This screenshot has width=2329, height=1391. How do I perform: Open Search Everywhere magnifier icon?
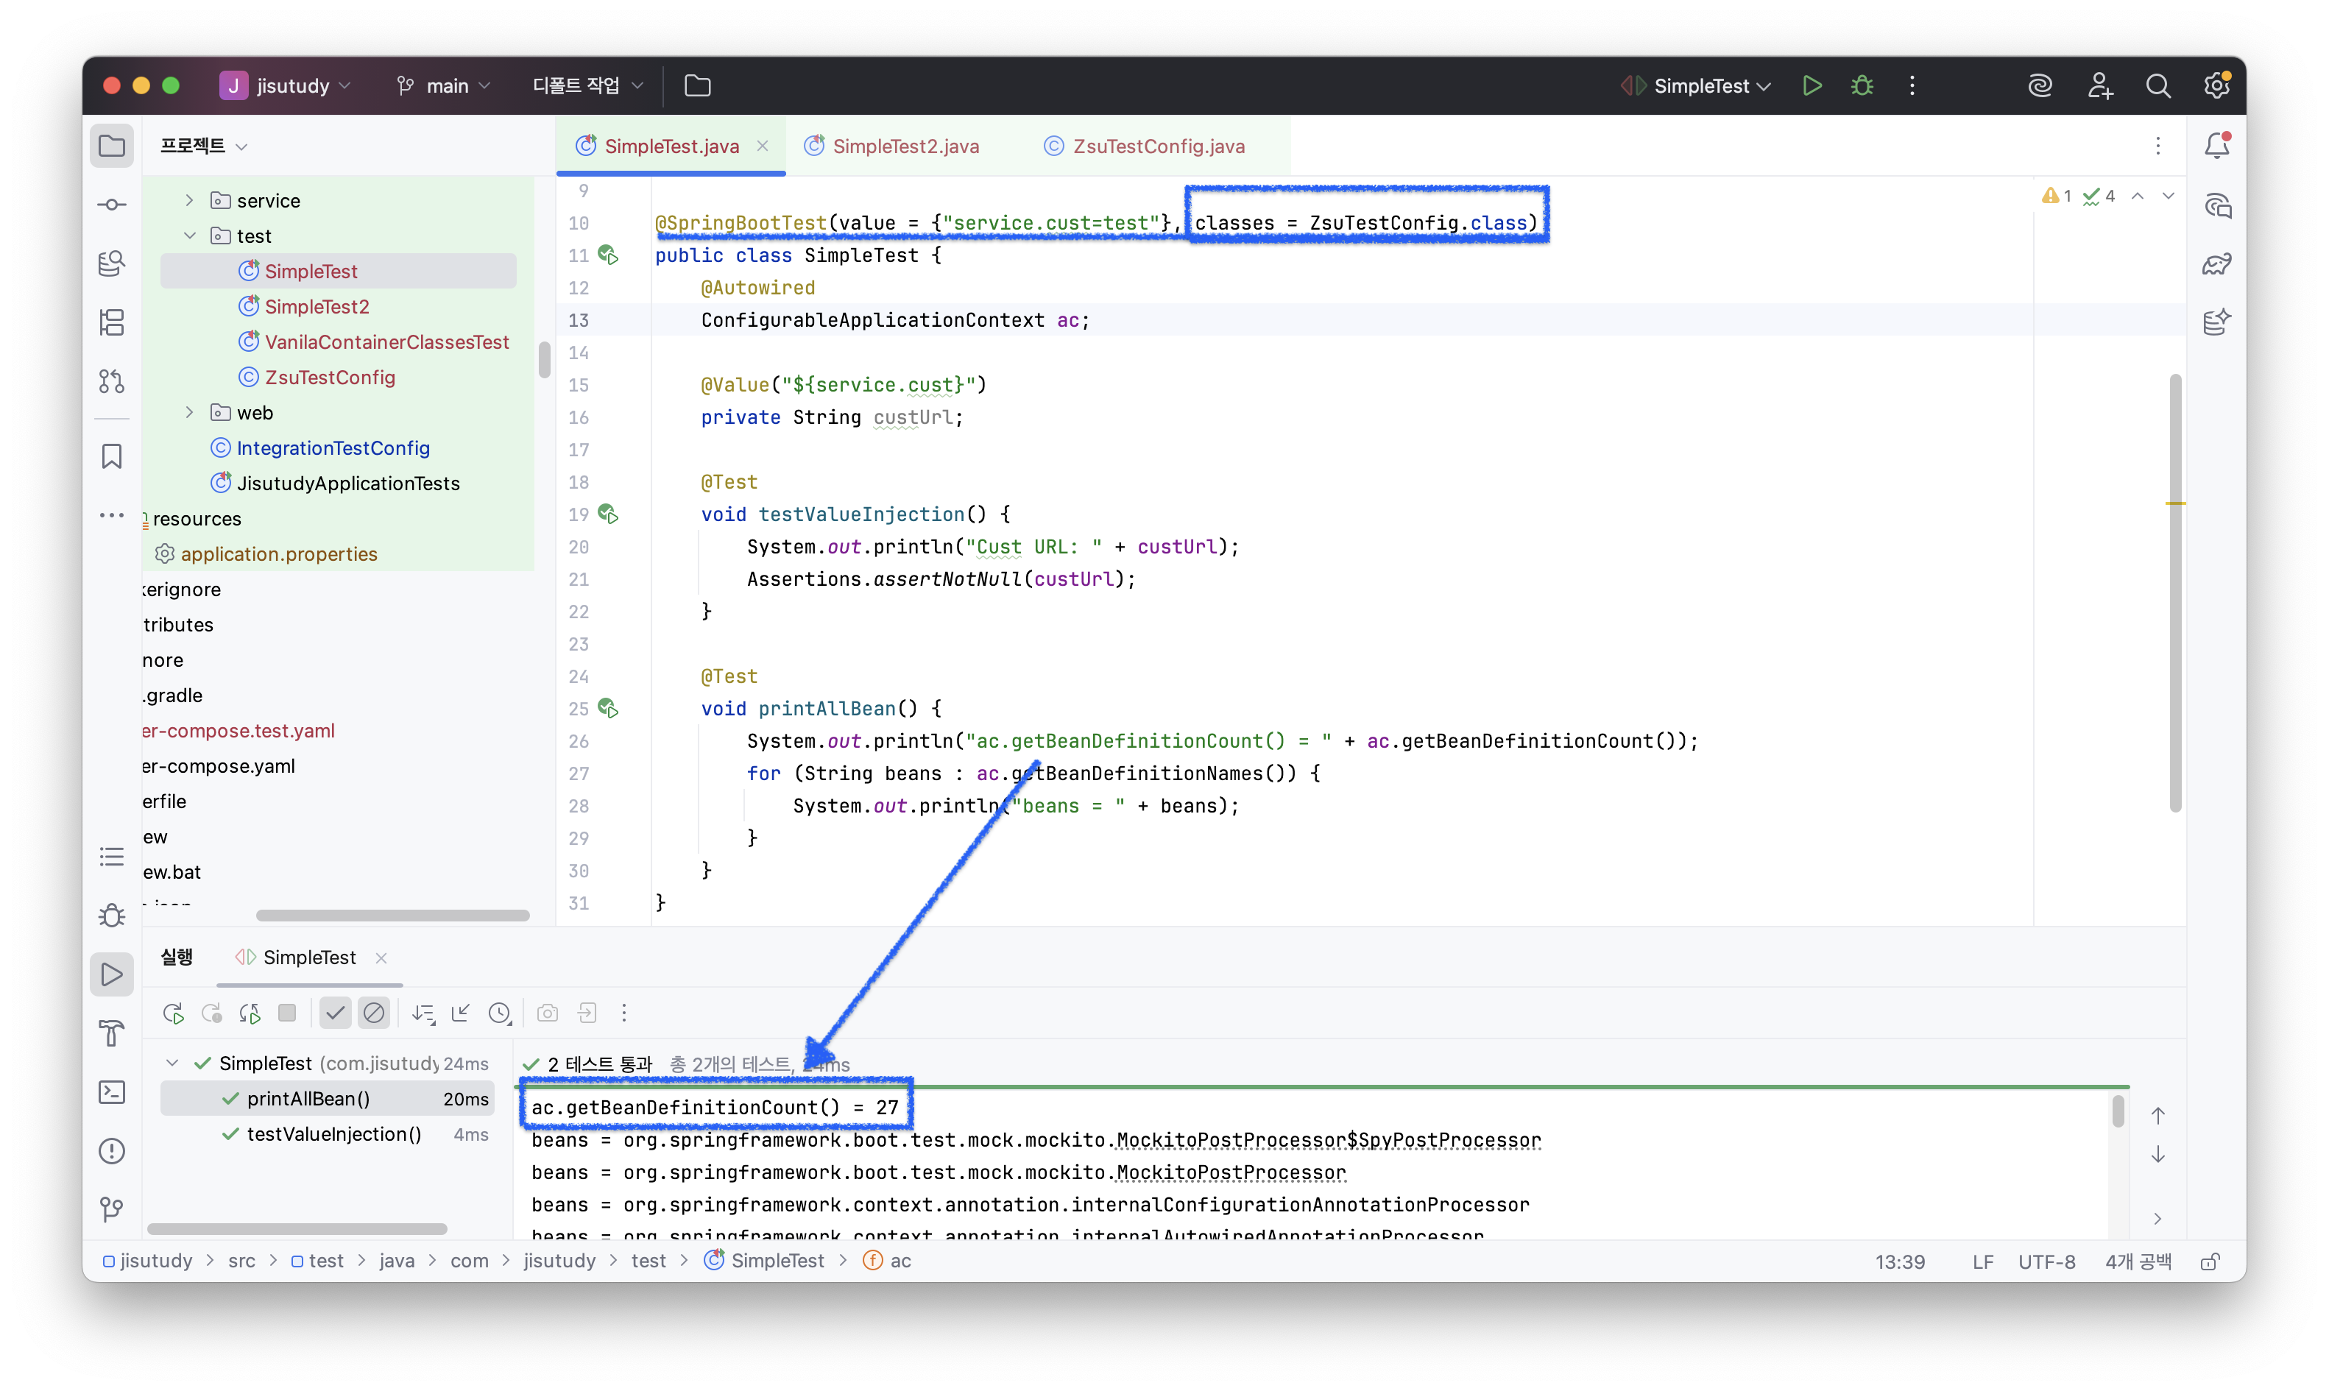(x=2157, y=85)
